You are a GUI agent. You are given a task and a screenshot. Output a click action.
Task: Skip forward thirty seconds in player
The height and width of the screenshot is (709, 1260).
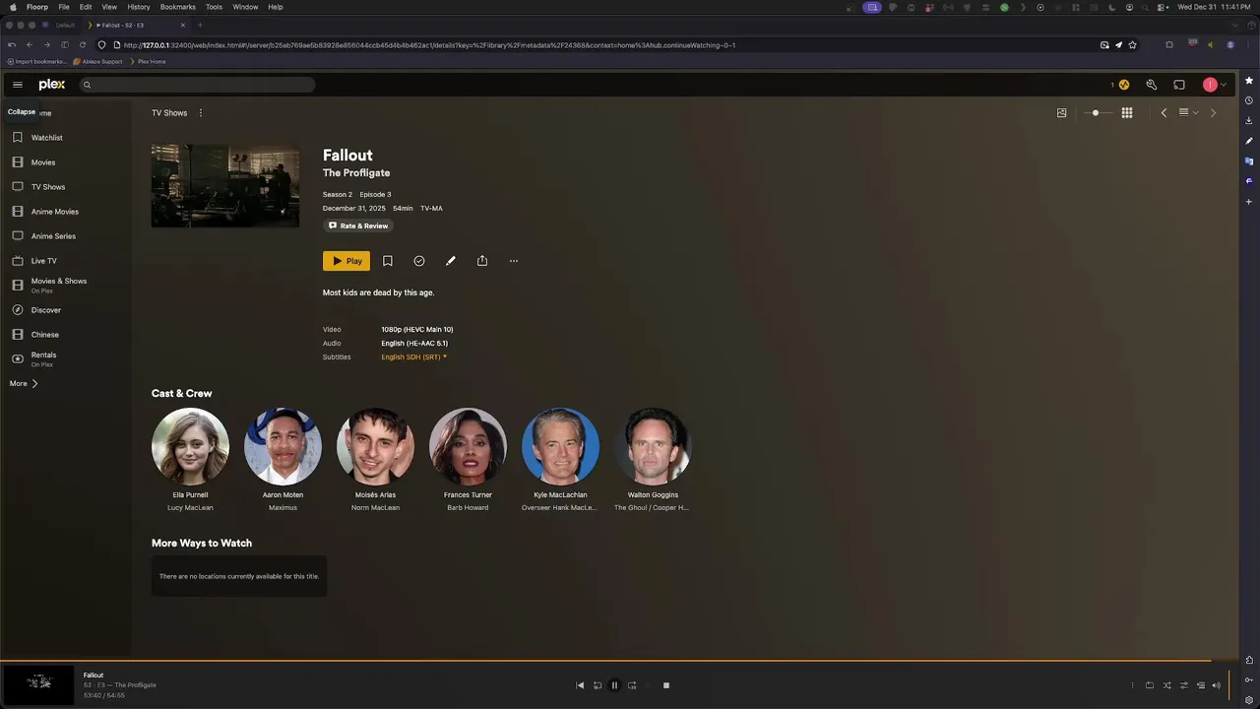pos(632,685)
